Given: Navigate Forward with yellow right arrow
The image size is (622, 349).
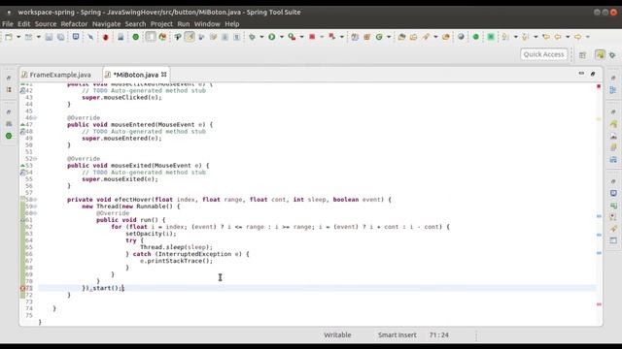Looking at the screenshot, I should pyautogui.click(x=578, y=37).
